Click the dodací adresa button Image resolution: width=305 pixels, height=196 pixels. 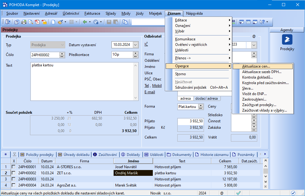coord(207,98)
